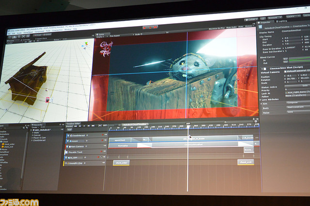310x206 pixels.
Task: Open the Hierarchy Create dropdown
Action: pos(35,128)
